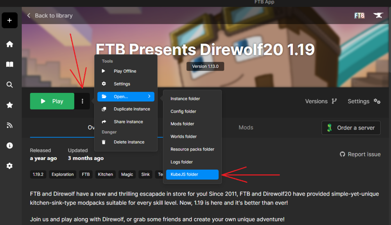This screenshot has width=391, height=225.
Task: Switch to the Mods tab
Action: [246, 128]
